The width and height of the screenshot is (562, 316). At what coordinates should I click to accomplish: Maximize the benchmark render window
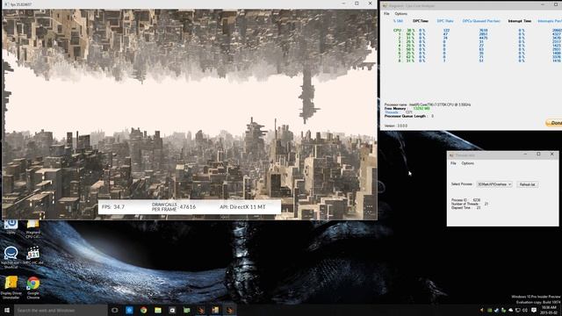pos(357,4)
